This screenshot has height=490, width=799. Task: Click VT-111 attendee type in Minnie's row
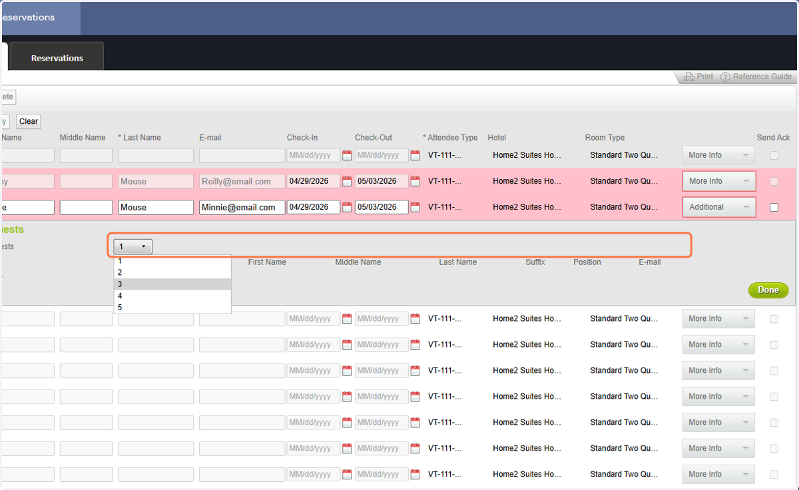pyautogui.click(x=445, y=207)
